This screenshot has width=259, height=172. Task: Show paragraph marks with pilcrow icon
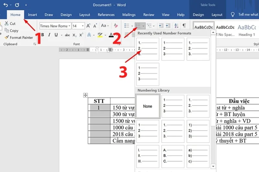point(184,26)
